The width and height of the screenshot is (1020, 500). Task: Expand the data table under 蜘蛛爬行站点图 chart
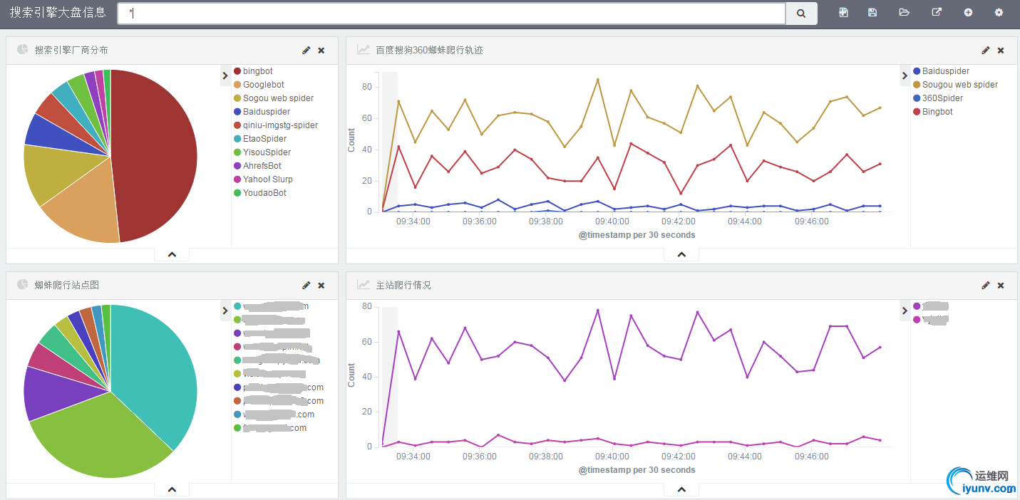pyautogui.click(x=172, y=489)
